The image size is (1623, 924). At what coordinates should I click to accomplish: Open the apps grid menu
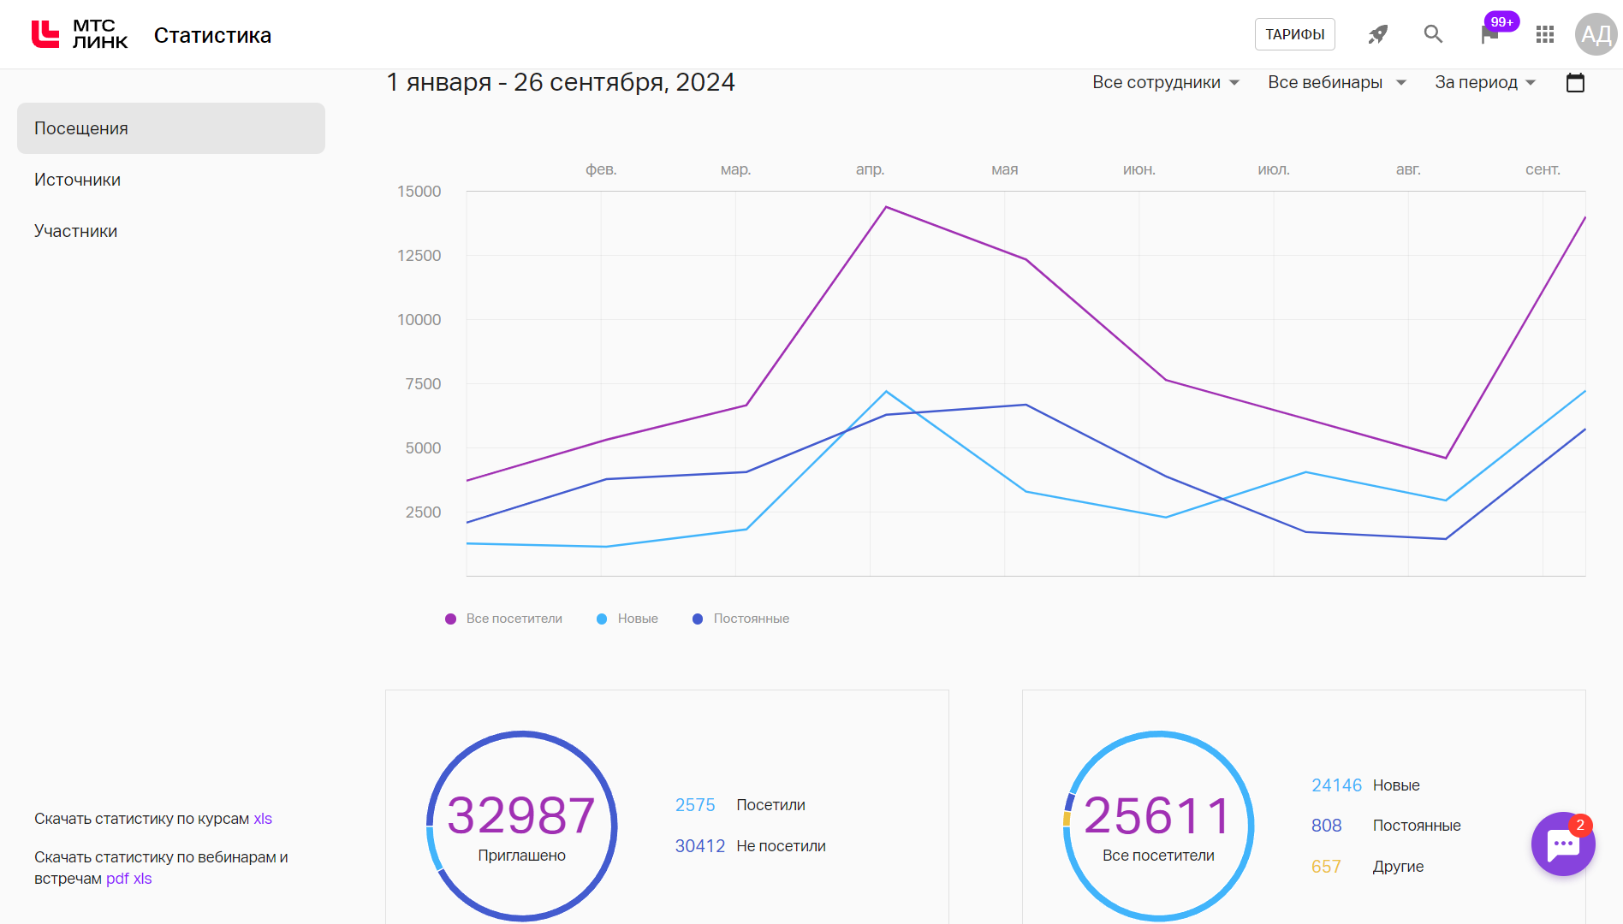click(x=1545, y=34)
